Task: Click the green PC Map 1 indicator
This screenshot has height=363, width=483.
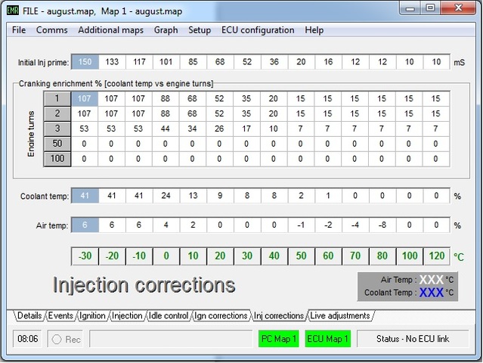Action: pyautogui.click(x=277, y=339)
